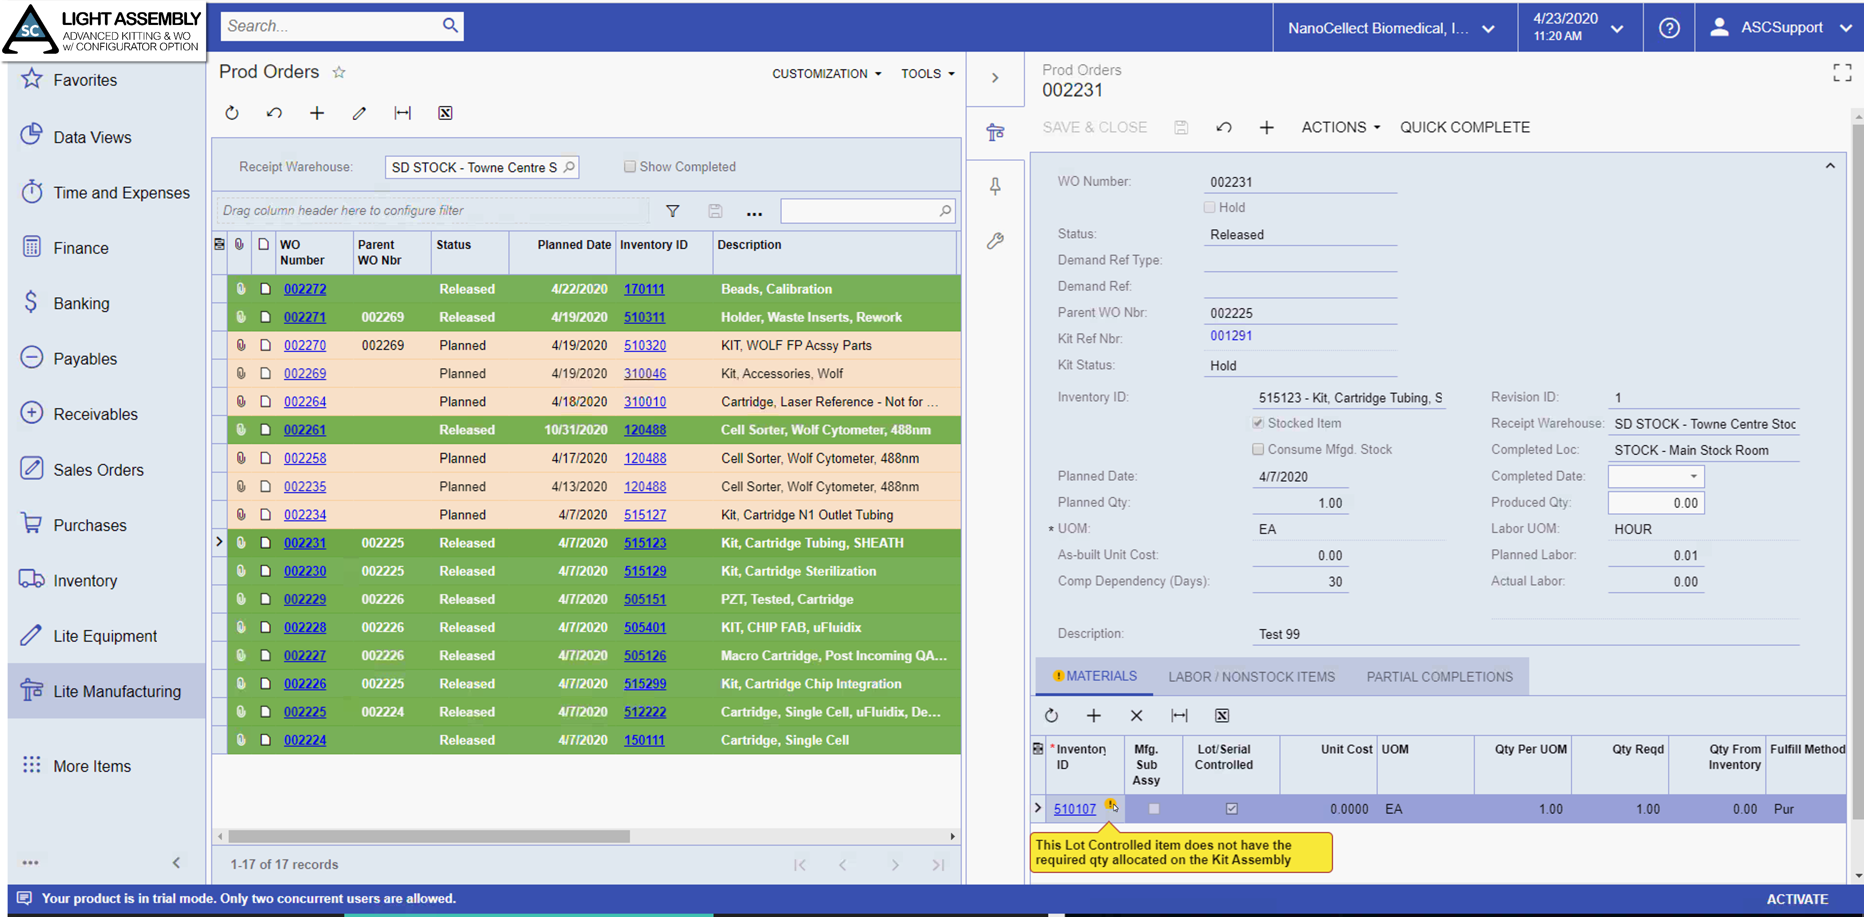Go to next page of records

(x=895, y=864)
